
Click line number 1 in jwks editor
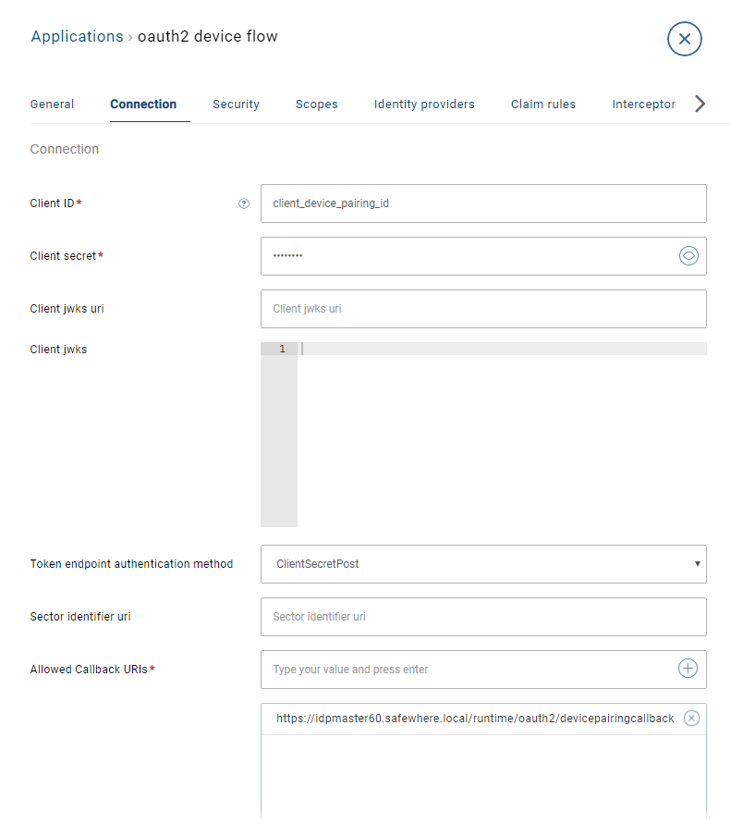(x=282, y=349)
